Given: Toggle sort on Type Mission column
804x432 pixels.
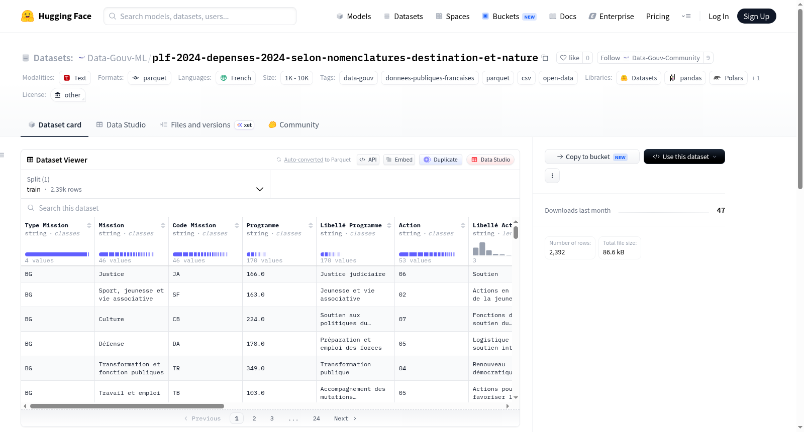Looking at the screenshot, I should (x=89, y=225).
